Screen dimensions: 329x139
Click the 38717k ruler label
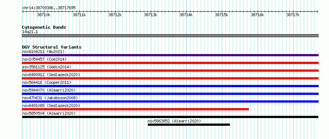293,15
